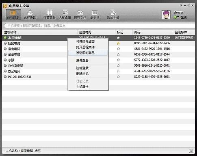Click code 1648-0739-0176-9137-5549
Viewport: 197px width, 156px height.
click(x=152, y=37)
